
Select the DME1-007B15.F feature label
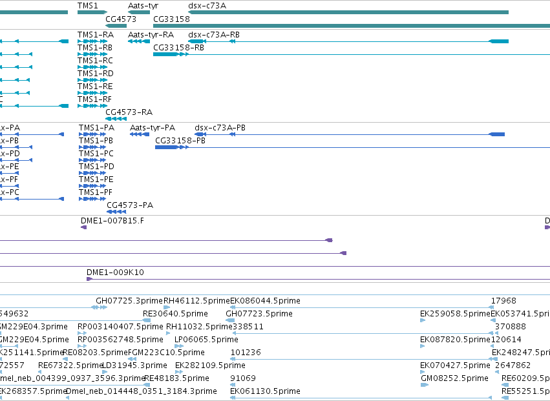(112, 221)
